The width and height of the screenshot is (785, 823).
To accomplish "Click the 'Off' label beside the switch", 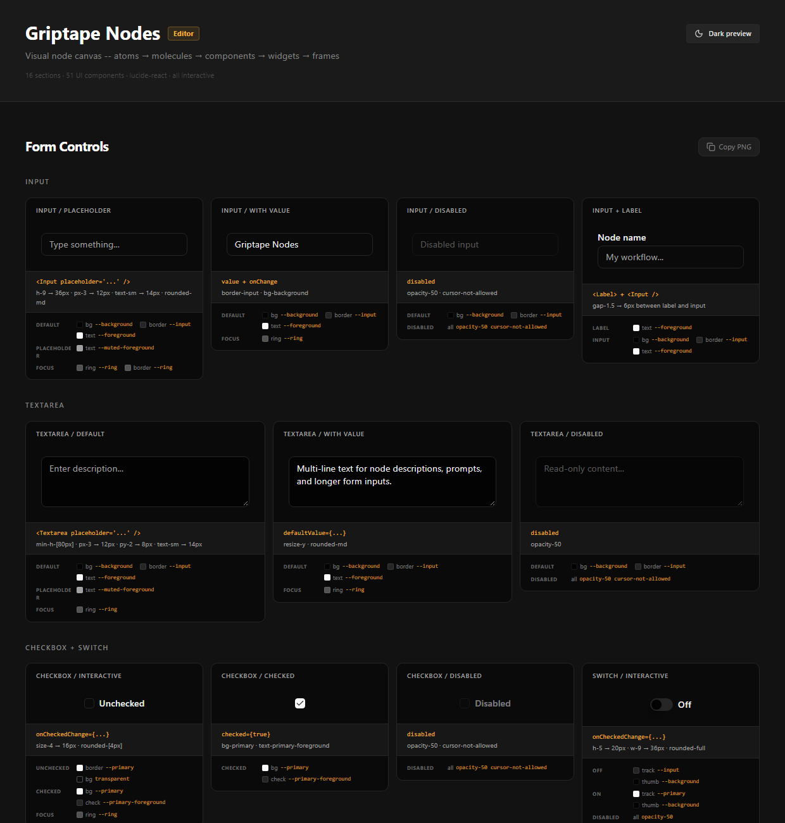I will pyautogui.click(x=684, y=705).
